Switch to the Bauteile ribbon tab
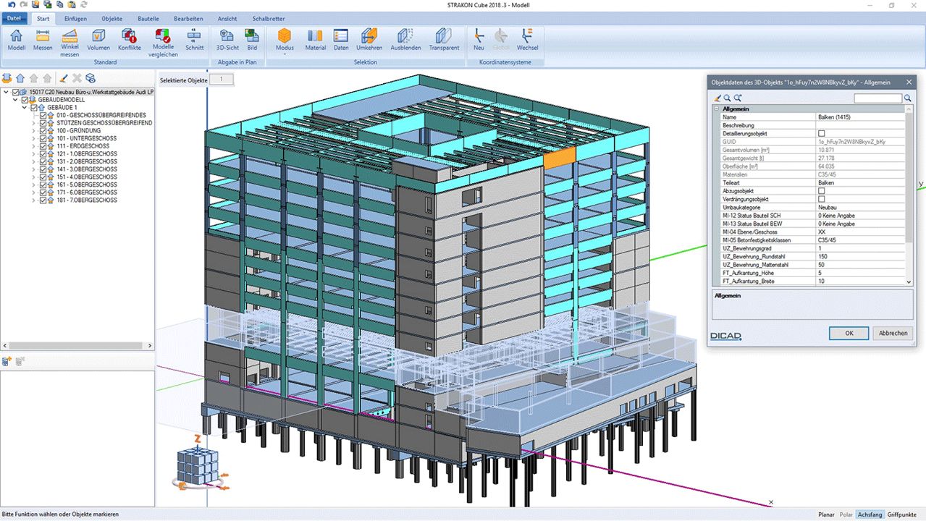 tap(148, 18)
